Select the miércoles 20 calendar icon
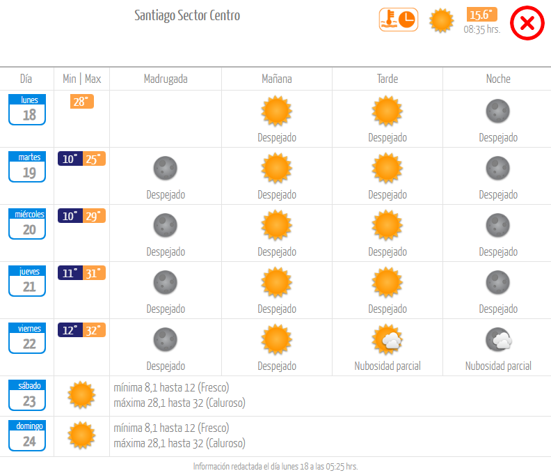 tap(27, 224)
